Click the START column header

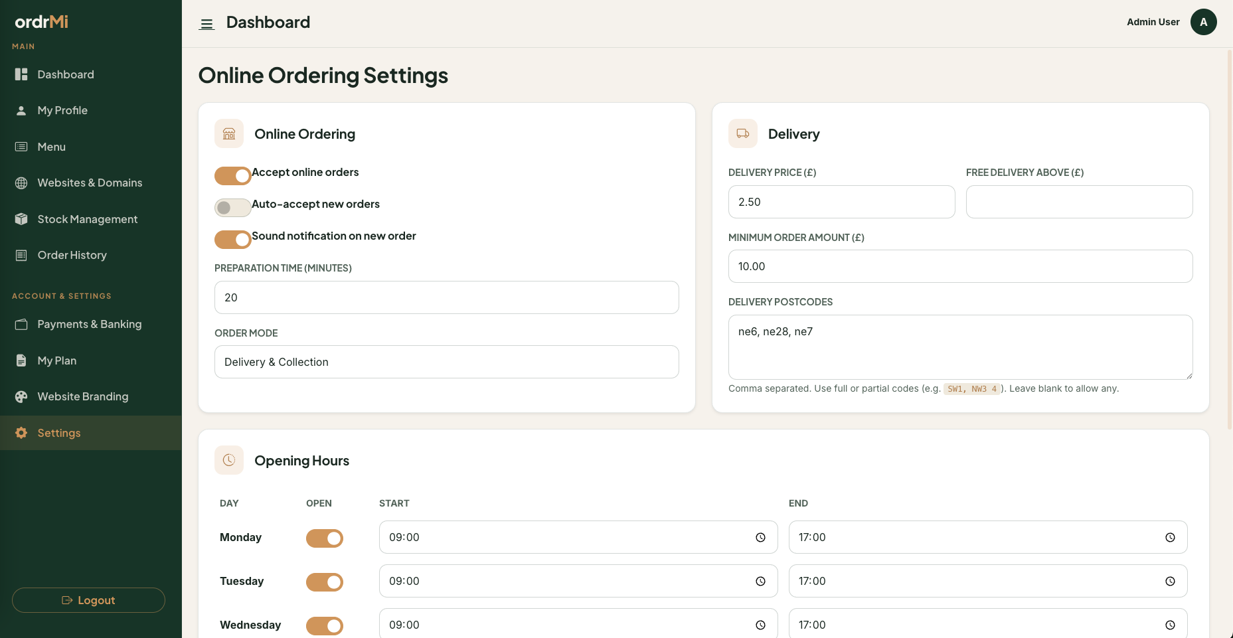(394, 503)
